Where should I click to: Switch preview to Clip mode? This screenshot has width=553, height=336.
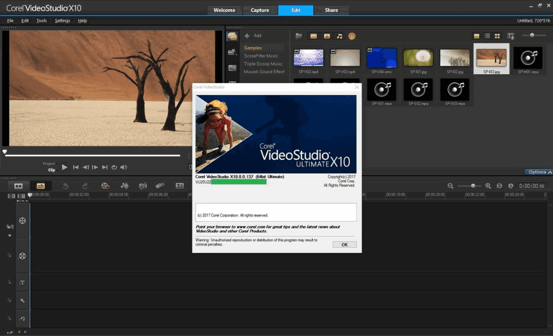[51, 170]
